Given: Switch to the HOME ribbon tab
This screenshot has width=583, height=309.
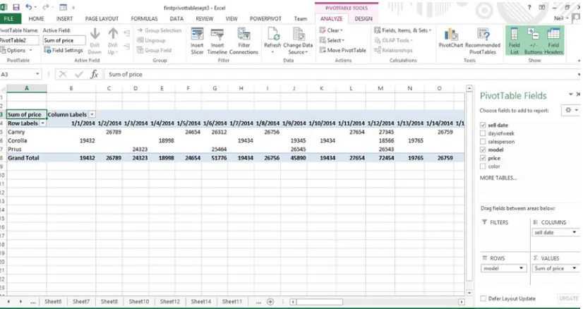Looking at the screenshot, I should click(x=36, y=18).
